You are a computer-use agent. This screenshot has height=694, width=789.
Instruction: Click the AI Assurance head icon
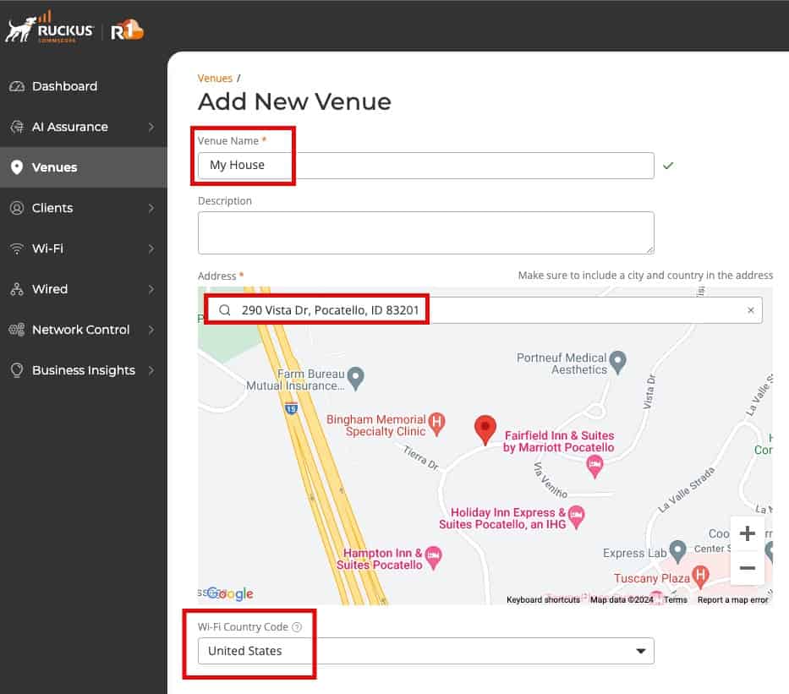pyautogui.click(x=17, y=127)
